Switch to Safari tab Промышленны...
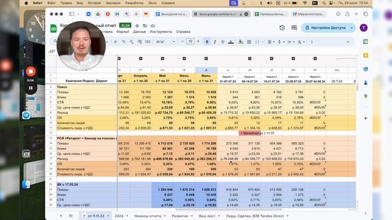The width and height of the screenshot is (392, 220). point(271,14)
